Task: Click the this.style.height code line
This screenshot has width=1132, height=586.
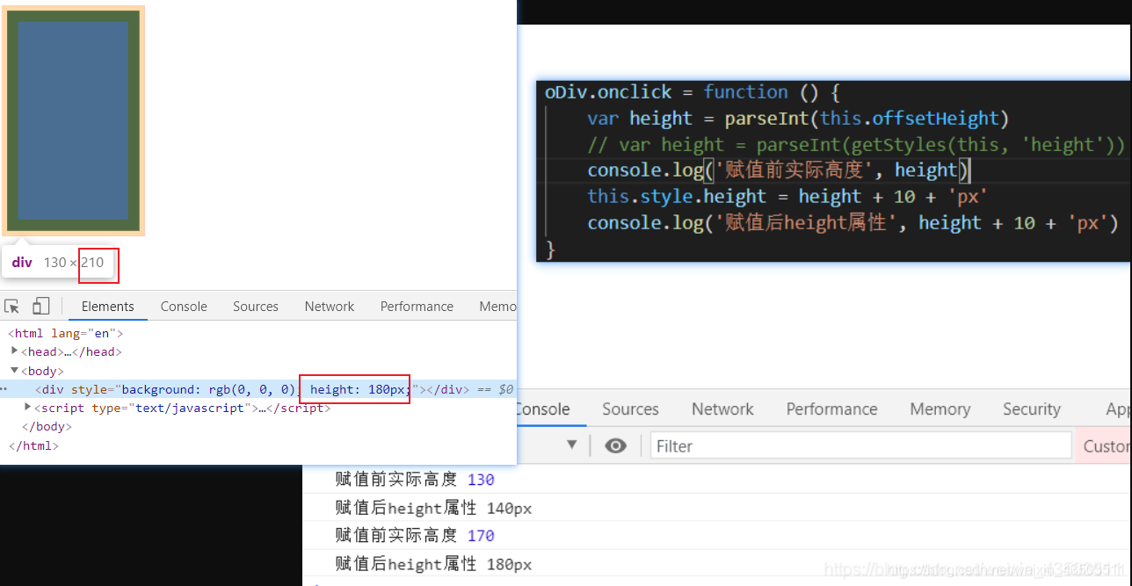Action: click(x=787, y=196)
